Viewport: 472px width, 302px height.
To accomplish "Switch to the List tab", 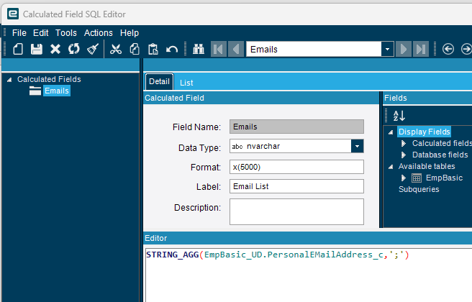I will click(x=186, y=83).
